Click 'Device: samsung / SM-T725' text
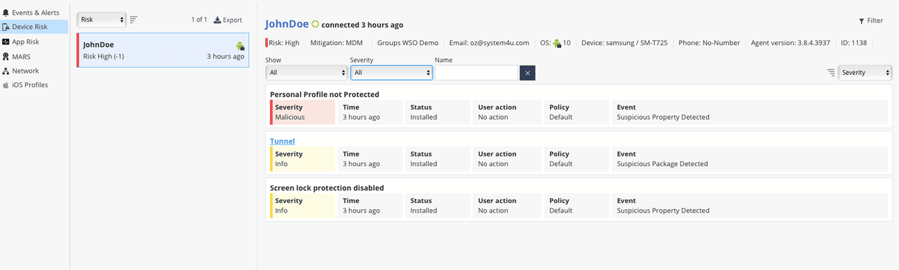The height and width of the screenshot is (270, 899). pos(624,43)
